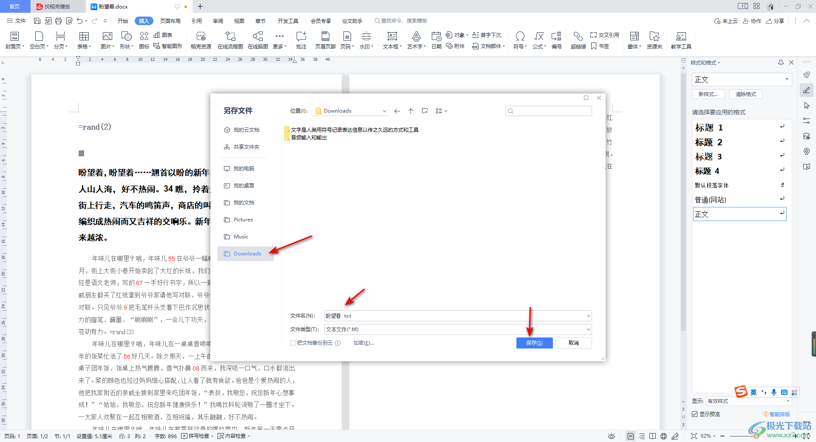Viewport: 816px width, 442px height.
Task: Insert a chart (图表)
Action: [x=163, y=35]
